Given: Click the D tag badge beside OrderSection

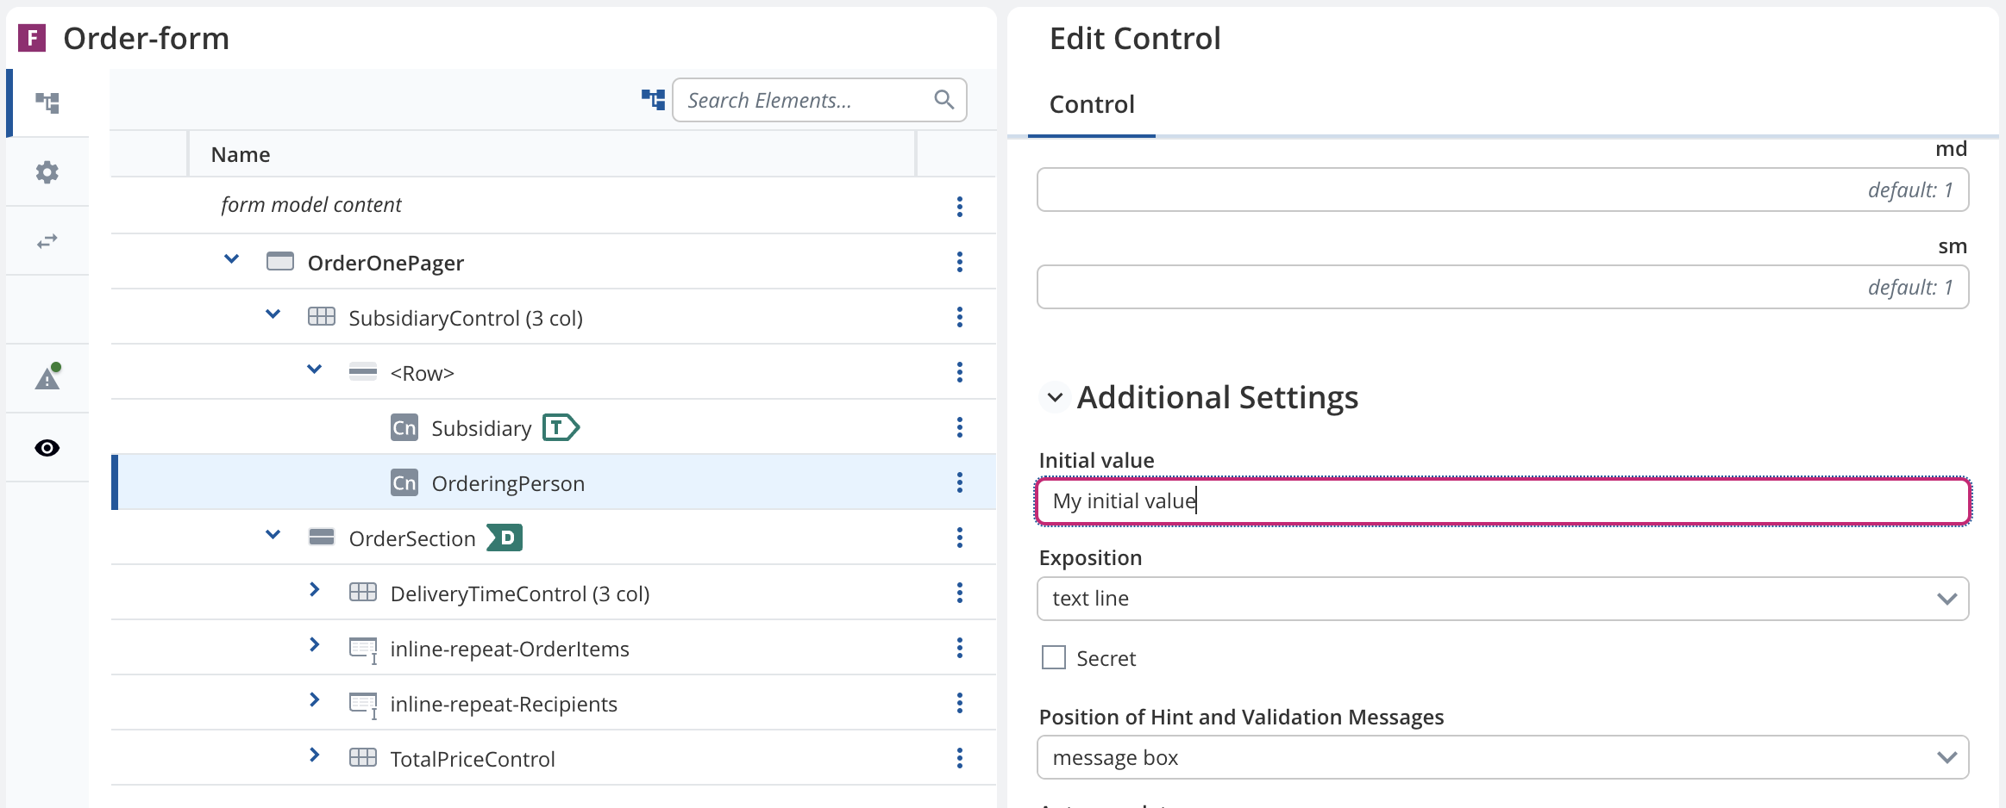Looking at the screenshot, I should tap(505, 538).
